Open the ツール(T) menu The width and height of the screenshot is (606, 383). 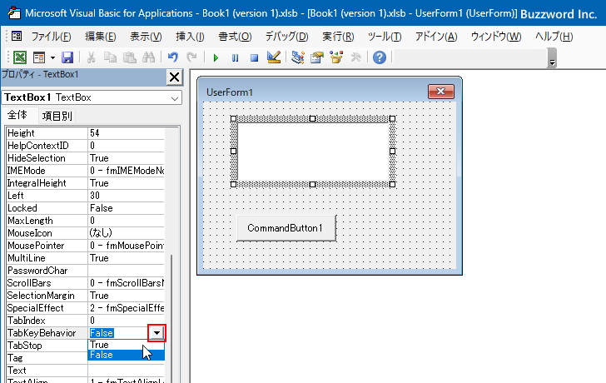click(x=385, y=37)
